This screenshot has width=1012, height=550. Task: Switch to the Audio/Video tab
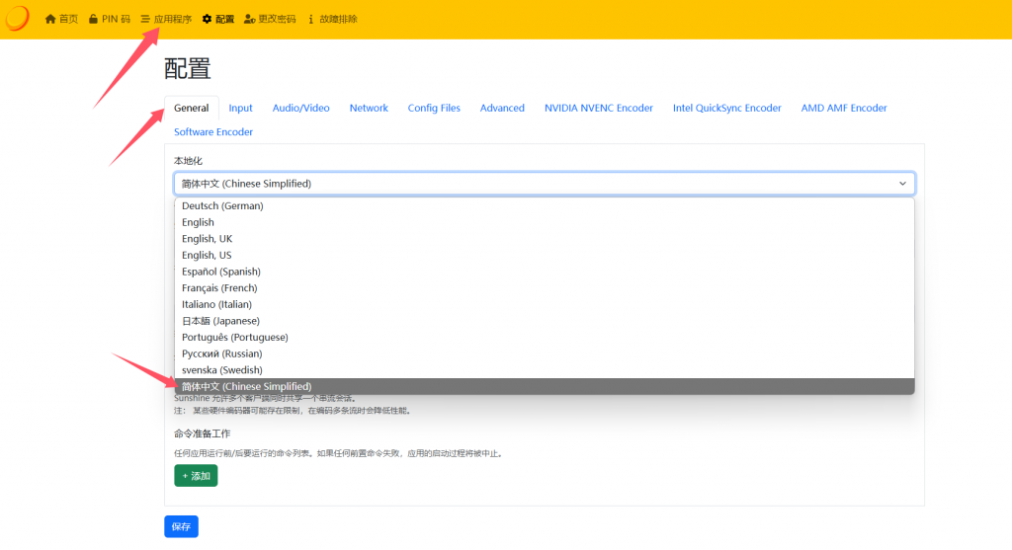[300, 108]
